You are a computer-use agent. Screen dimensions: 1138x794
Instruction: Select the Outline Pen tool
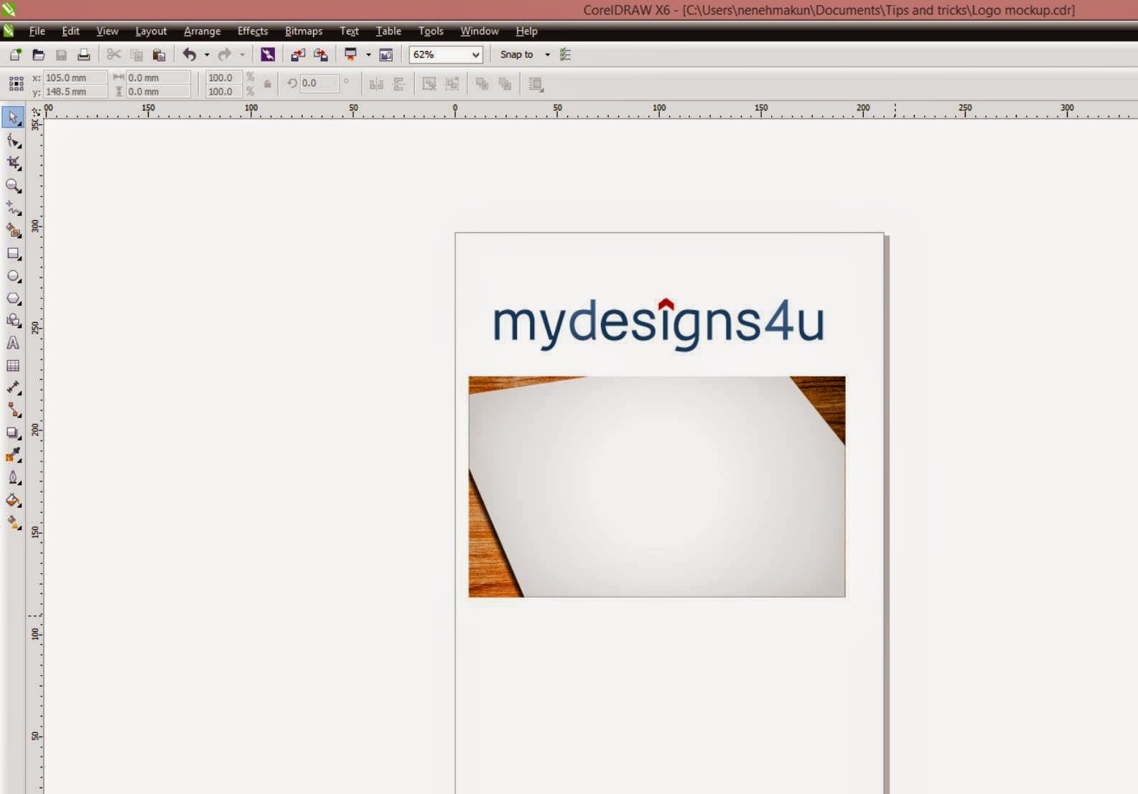point(13,477)
